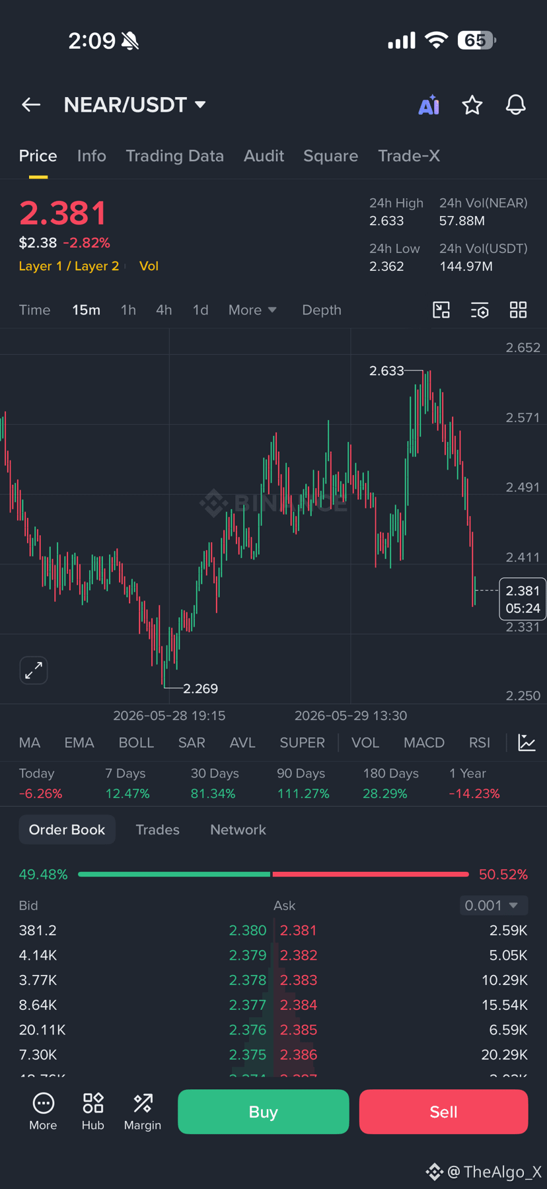Screen dimensions: 547x1189
Task: Select the Price tab
Action: click(x=38, y=156)
